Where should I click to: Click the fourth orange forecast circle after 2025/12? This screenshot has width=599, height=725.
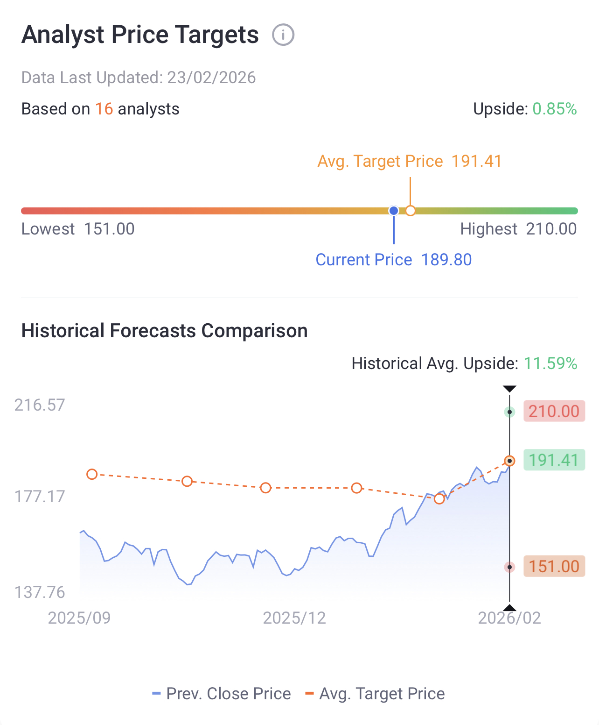(356, 488)
